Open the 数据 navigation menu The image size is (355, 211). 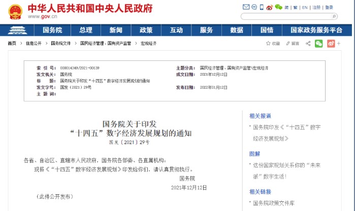(x=237, y=30)
